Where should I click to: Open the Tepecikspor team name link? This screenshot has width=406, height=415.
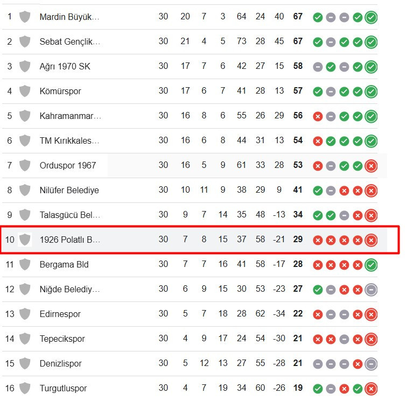tap(62, 339)
